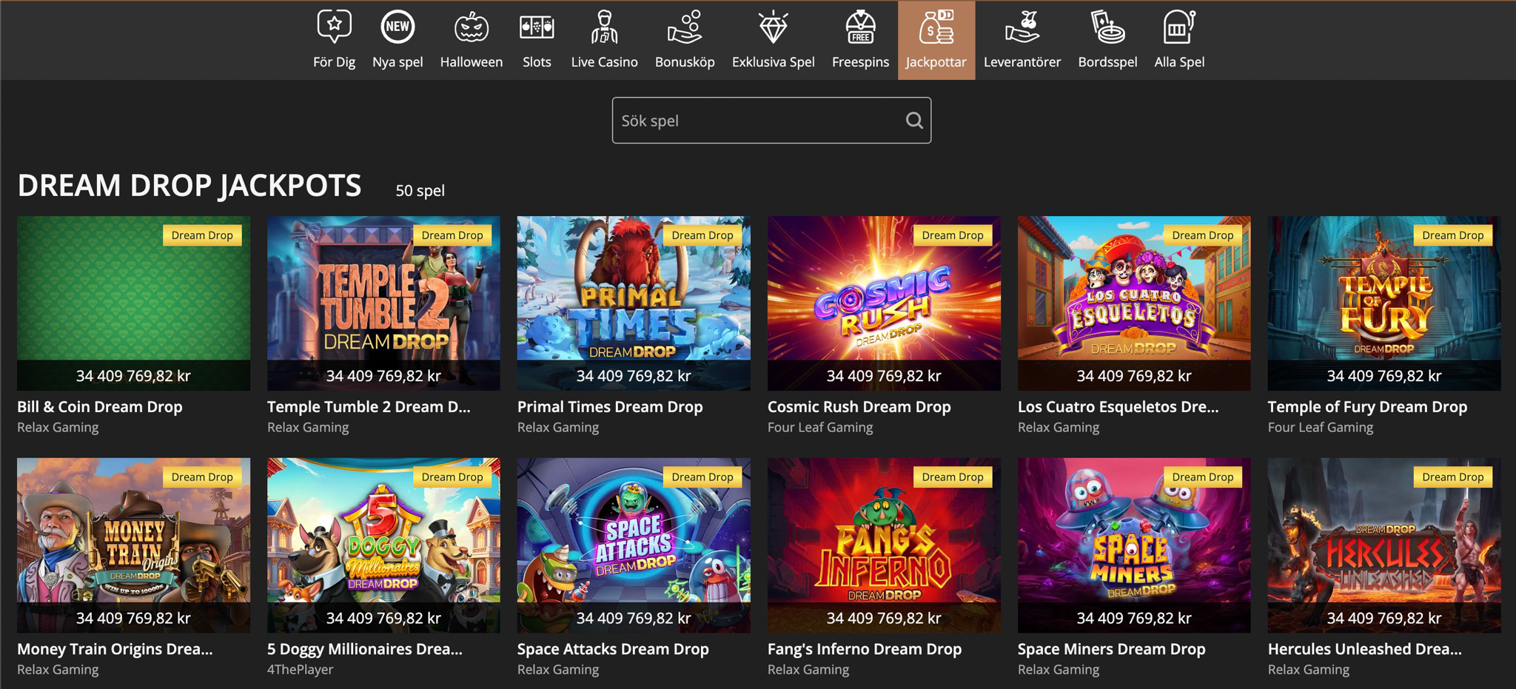Viewport: 1516px width, 689px height.
Task: Click the DREAM DROP JACKPOTS heading
Action: click(189, 185)
